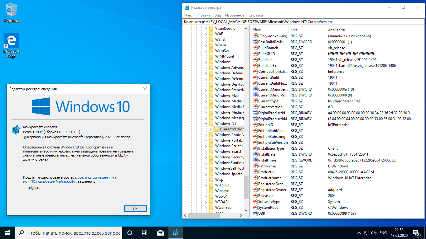Open Cortana circle icon on the taskbar
The width and height of the screenshot is (426, 239).
pyautogui.click(x=130, y=233)
